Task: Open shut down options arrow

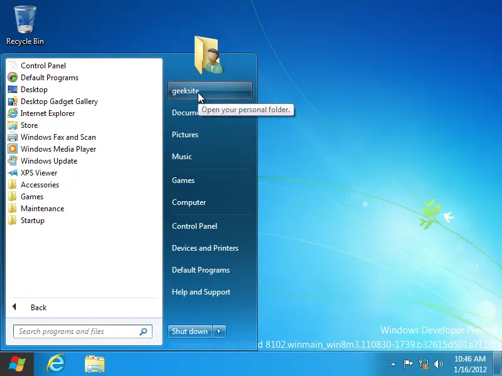Action: pos(219,332)
